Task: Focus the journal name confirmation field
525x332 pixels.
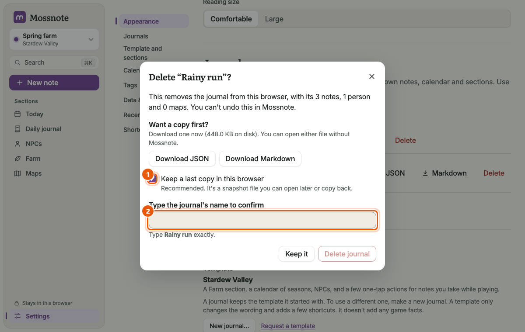Action: (x=262, y=220)
